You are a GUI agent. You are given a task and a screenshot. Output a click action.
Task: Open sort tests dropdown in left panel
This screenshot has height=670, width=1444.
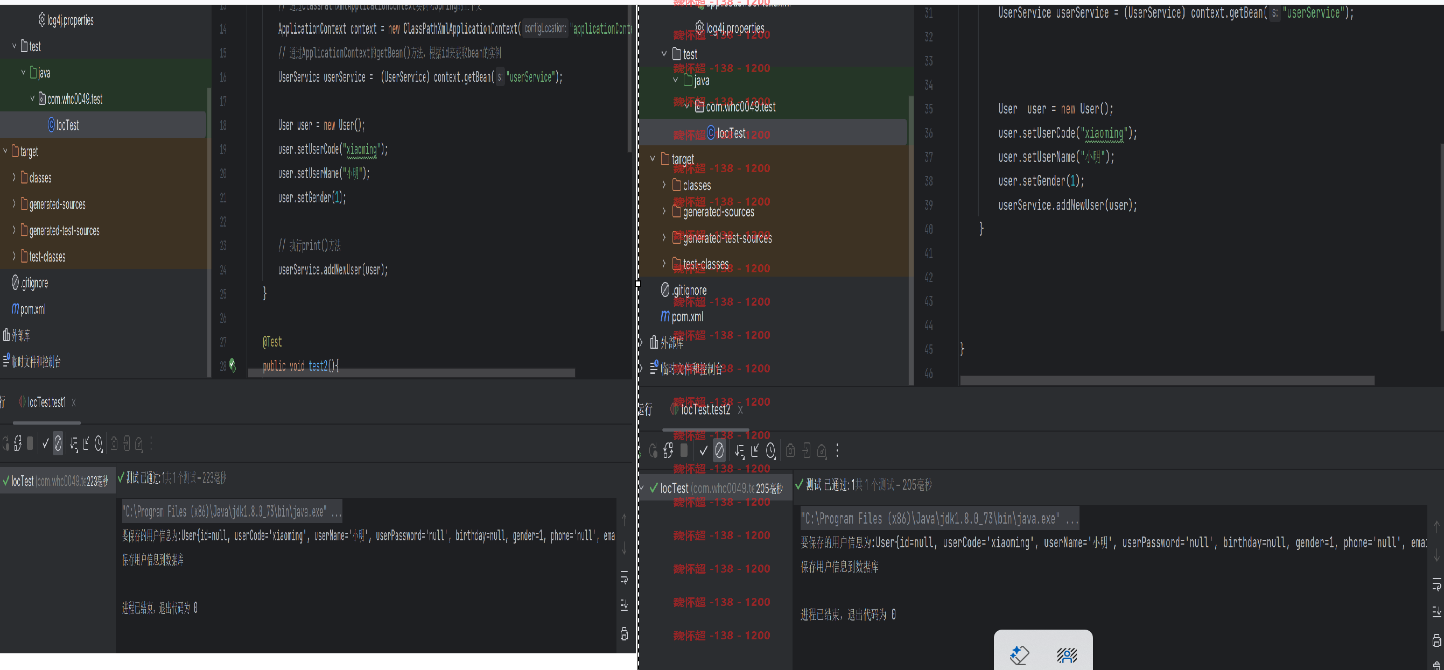(74, 445)
